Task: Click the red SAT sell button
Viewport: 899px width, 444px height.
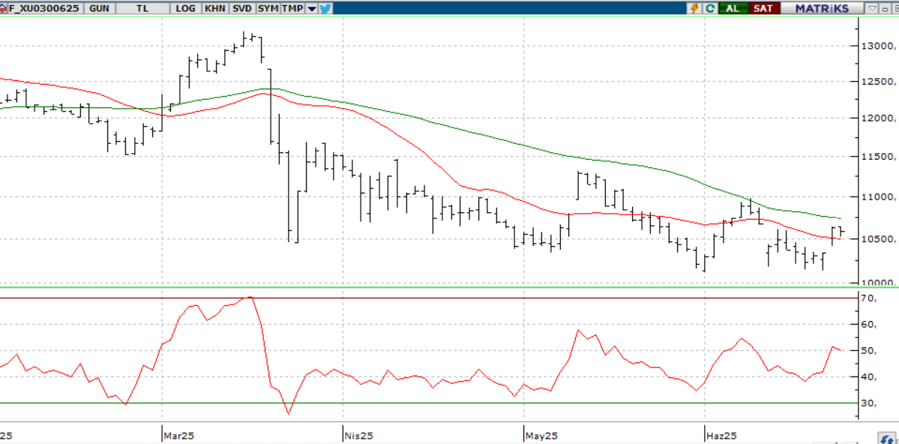Action: click(x=763, y=8)
